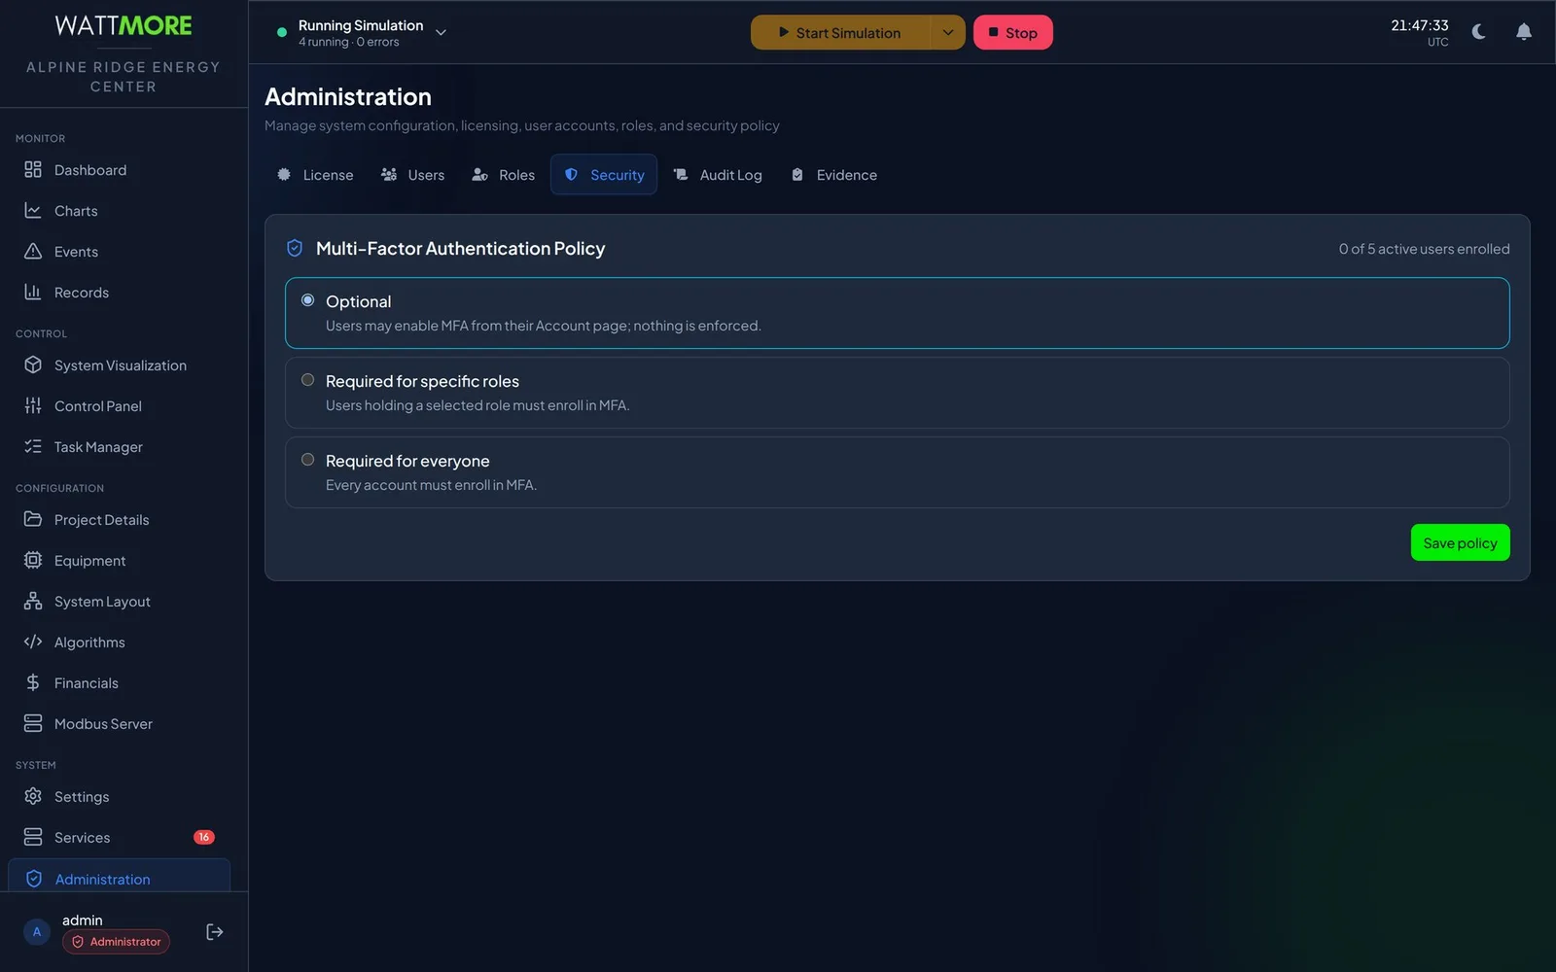Click '0 of 5 active users enrolled' text
The width and height of the screenshot is (1556, 972).
pos(1424,249)
